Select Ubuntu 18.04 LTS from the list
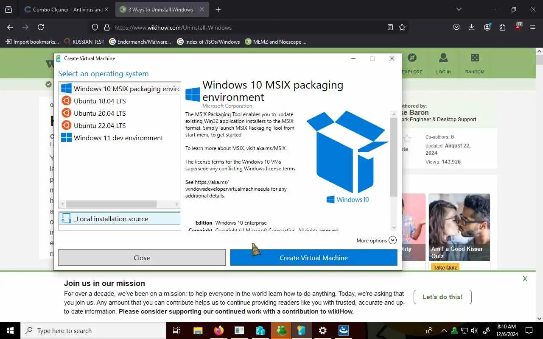The image size is (543, 339). (120, 101)
